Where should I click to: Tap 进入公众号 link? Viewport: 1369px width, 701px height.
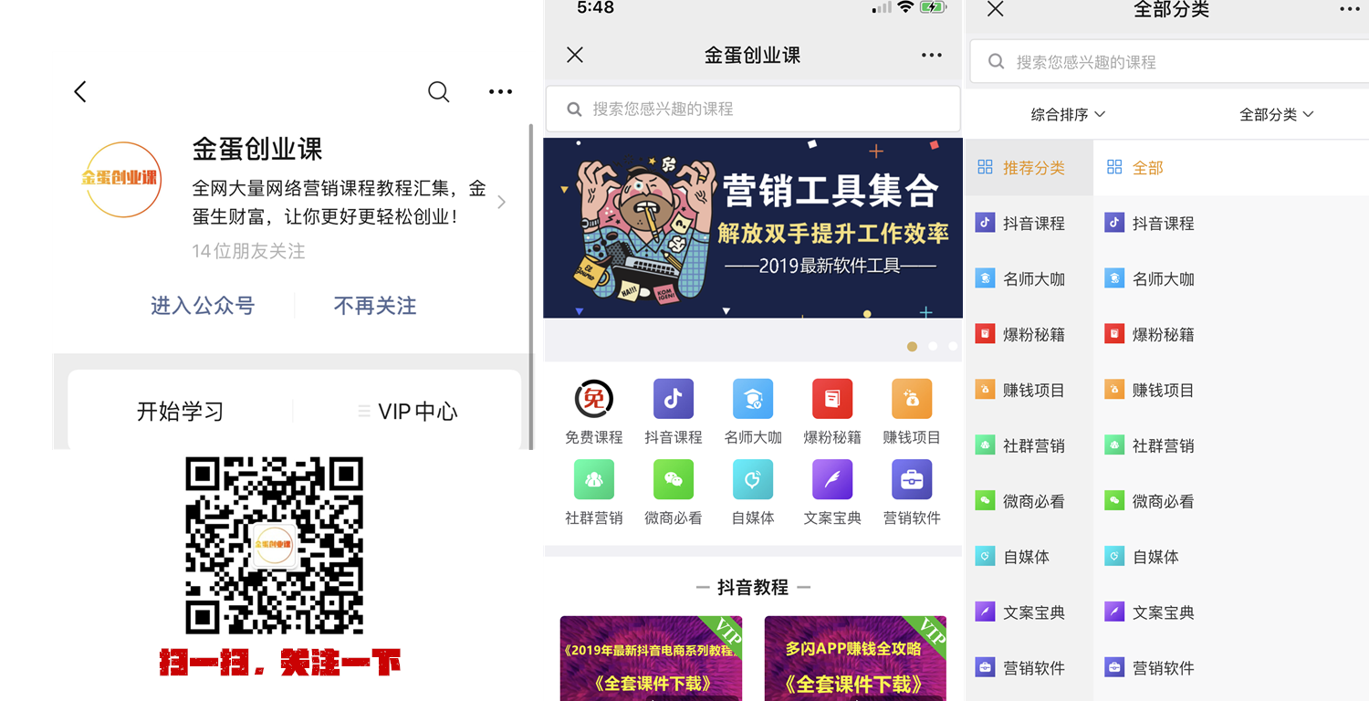click(x=203, y=306)
